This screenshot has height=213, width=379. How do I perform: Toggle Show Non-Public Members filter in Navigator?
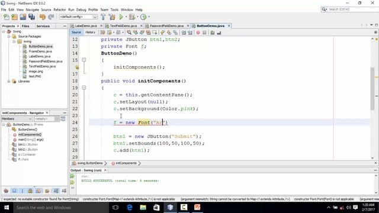(30, 191)
